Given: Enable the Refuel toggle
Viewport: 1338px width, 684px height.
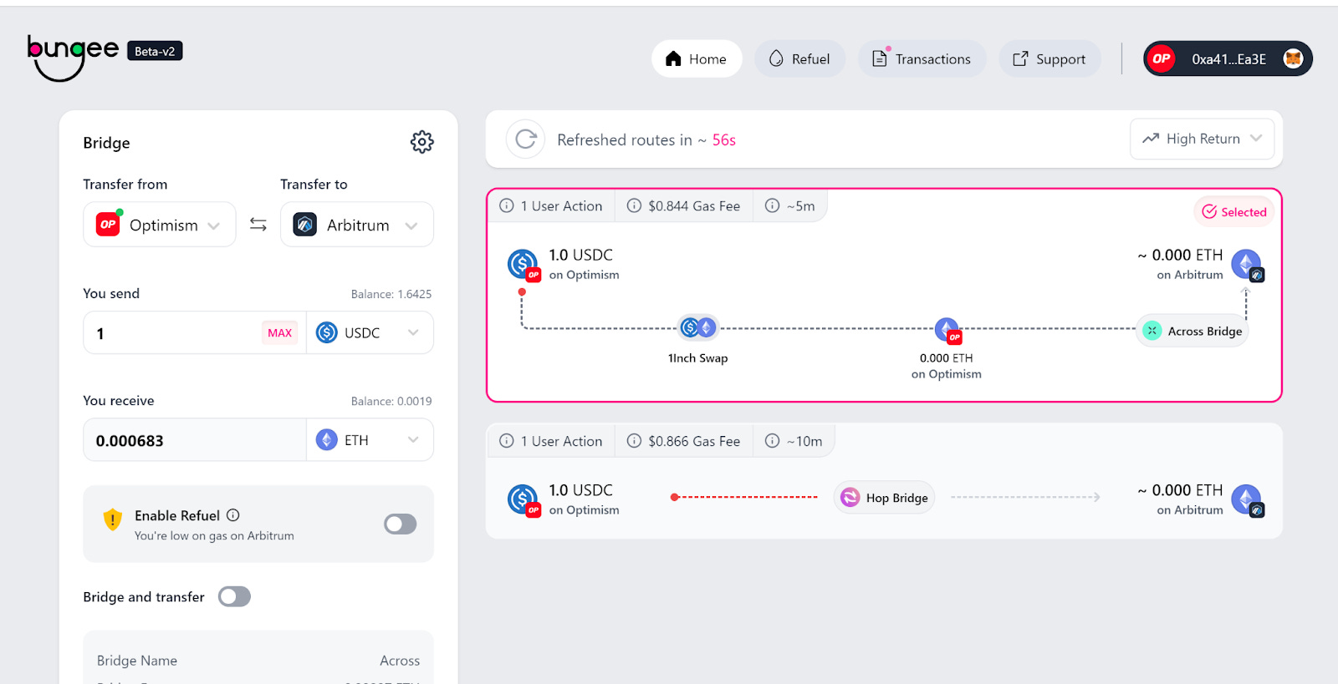Looking at the screenshot, I should click(400, 524).
